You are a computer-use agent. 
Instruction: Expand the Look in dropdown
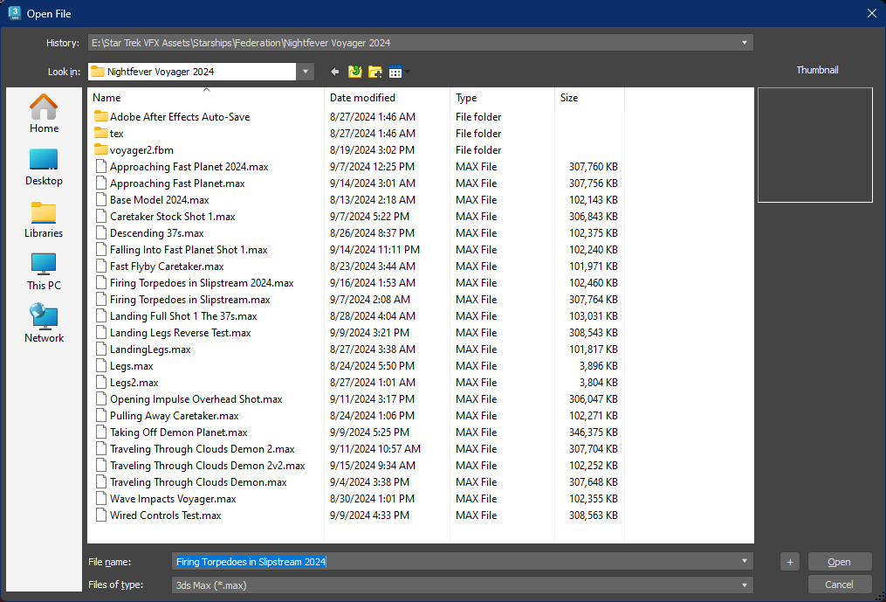pos(305,71)
